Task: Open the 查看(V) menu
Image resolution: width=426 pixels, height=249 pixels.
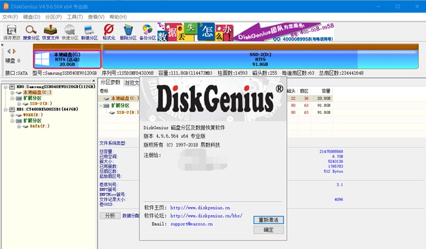Action: pyautogui.click(x=96, y=17)
